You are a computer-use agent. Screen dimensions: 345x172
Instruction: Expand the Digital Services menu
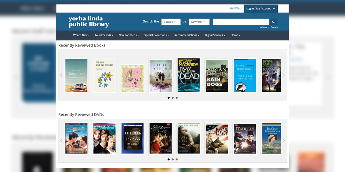pyautogui.click(x=215, y=35)
